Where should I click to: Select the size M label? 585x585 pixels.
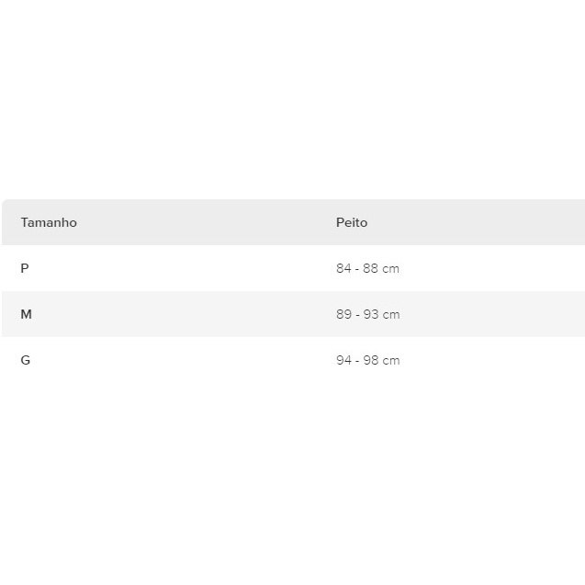pyautogui.click(x=26, y=314)
